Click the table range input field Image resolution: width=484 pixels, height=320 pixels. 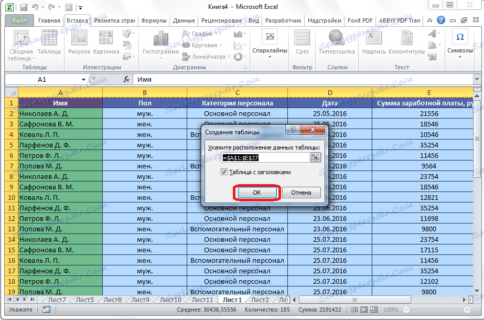265,158
